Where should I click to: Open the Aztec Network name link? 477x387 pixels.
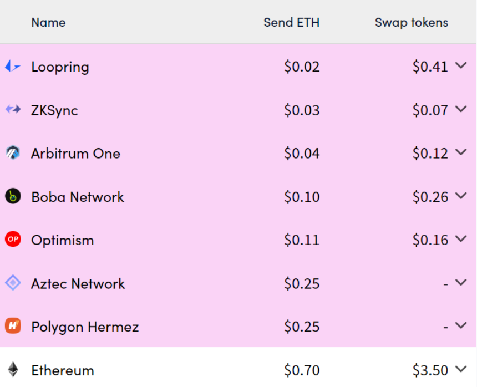pos(78,284)
